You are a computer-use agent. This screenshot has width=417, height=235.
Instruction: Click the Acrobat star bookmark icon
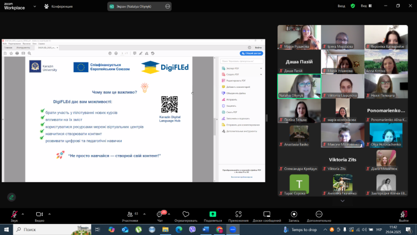tap(11, 53)
